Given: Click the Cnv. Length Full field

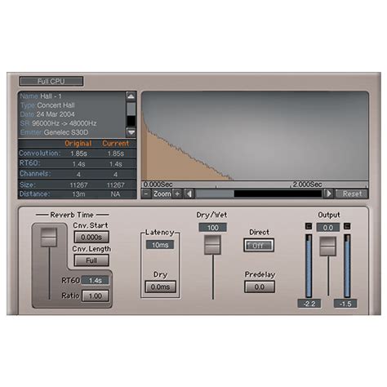Looking at the screenshot, I should point(91,260).
